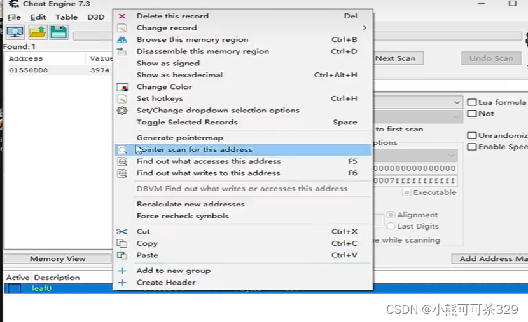The width and height of the screenshot is (528, 322).
Task: Enable the Lua formula checkbox
Action: pyautogui.click(x=472, y=102)
